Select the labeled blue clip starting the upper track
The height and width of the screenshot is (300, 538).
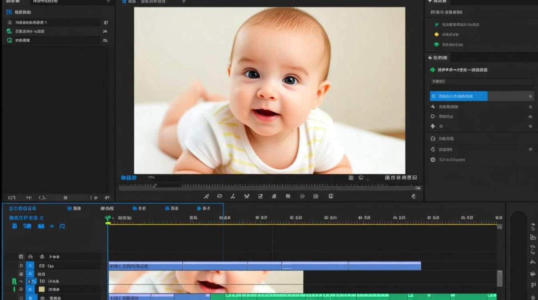(x=146, y=266)
